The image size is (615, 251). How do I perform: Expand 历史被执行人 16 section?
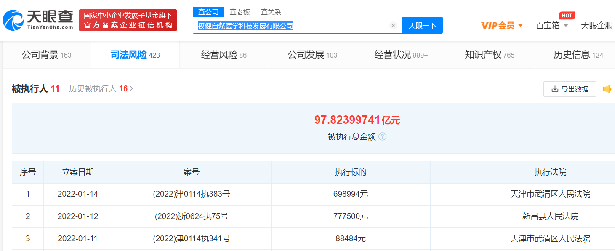tap(101, 89)
